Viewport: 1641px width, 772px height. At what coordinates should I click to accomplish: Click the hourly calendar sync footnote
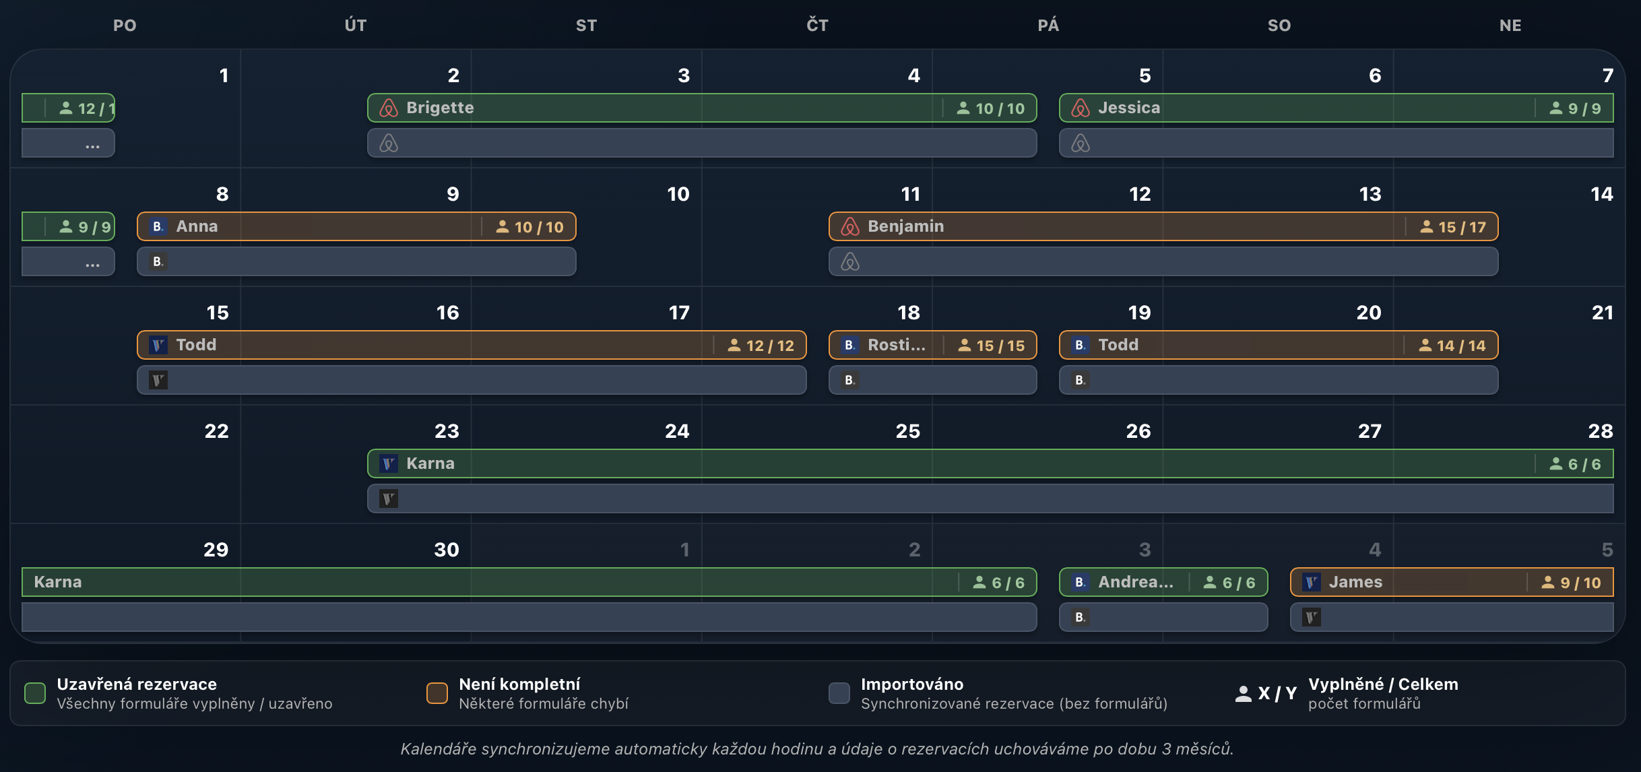(817, 749)
